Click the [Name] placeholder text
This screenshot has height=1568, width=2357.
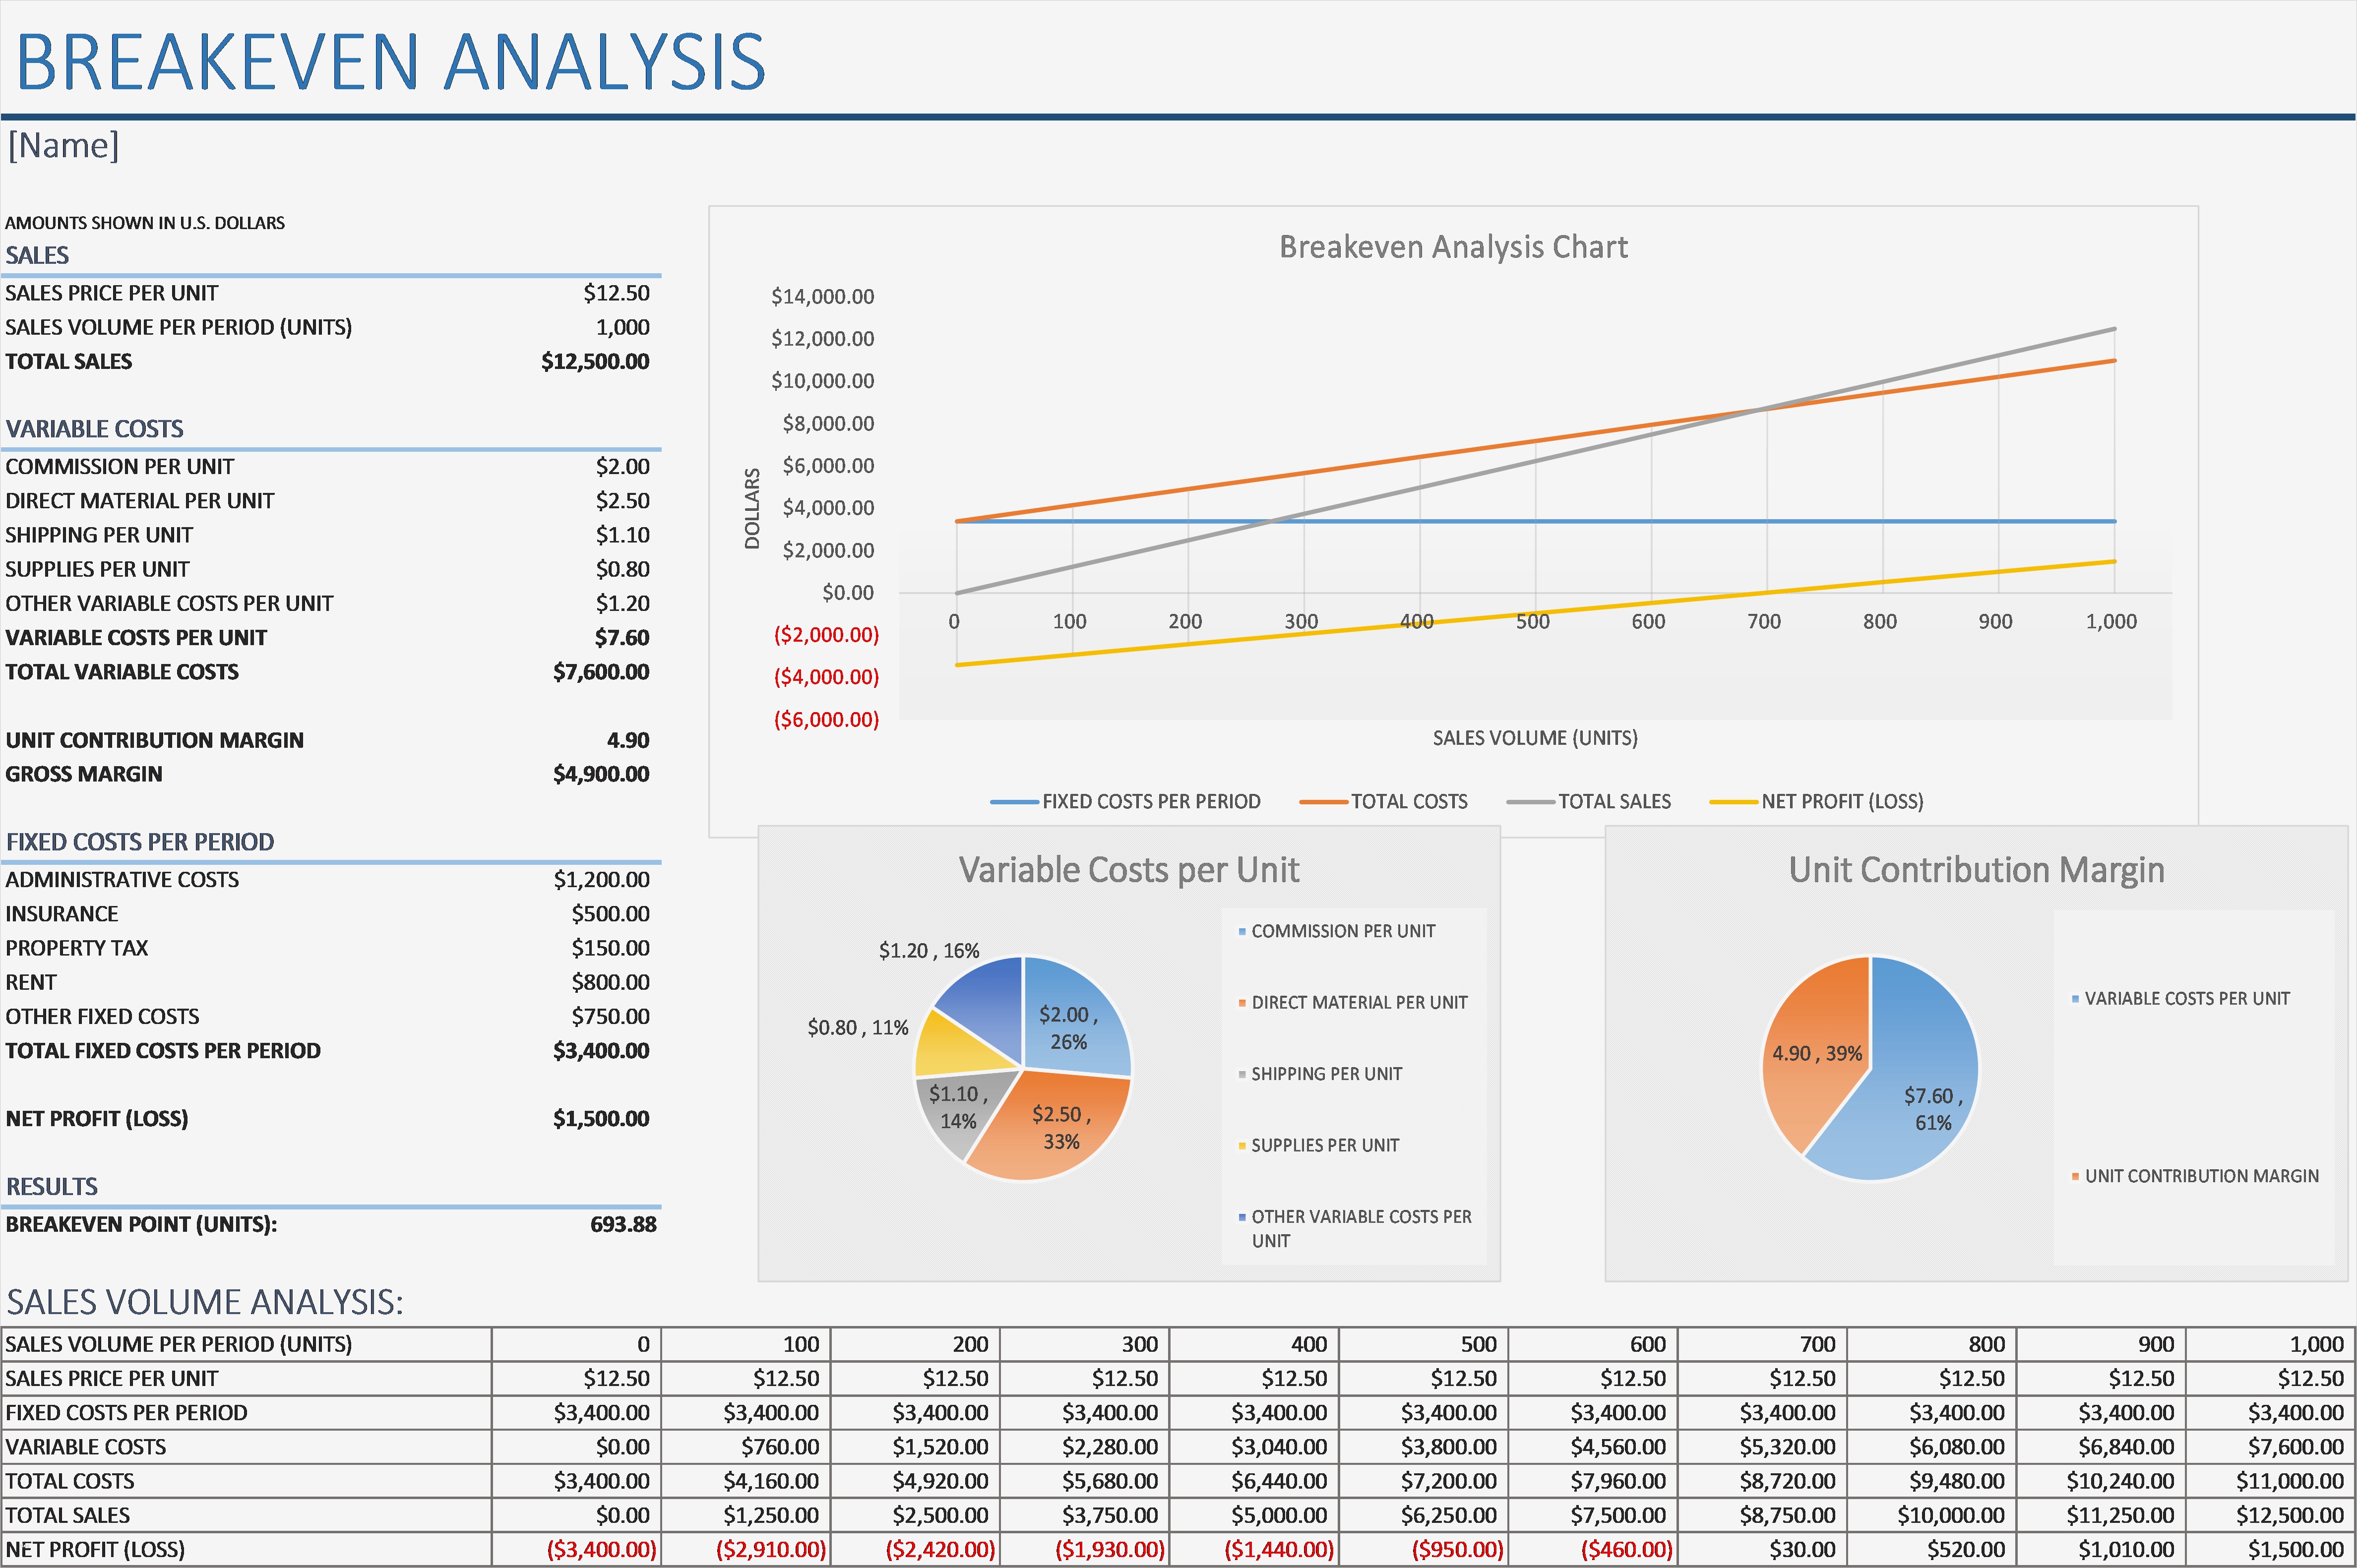(63, 146)
